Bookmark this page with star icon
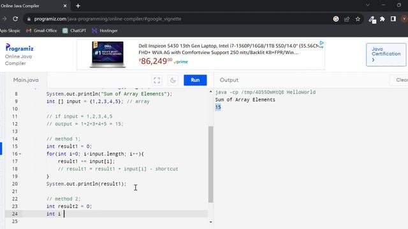 (358, 19)
